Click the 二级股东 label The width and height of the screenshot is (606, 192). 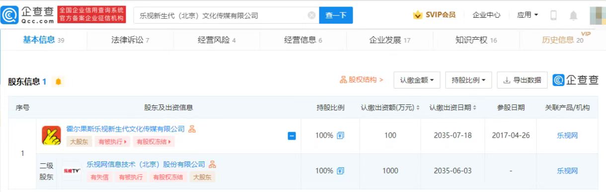point(46,171)
